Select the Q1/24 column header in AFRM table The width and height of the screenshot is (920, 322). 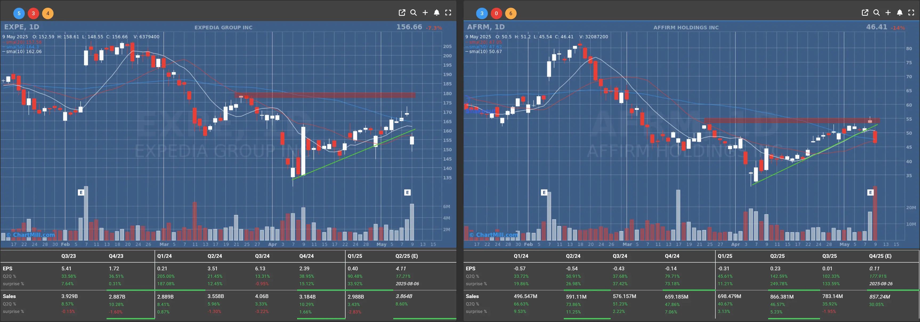click(x=521, y=256)
